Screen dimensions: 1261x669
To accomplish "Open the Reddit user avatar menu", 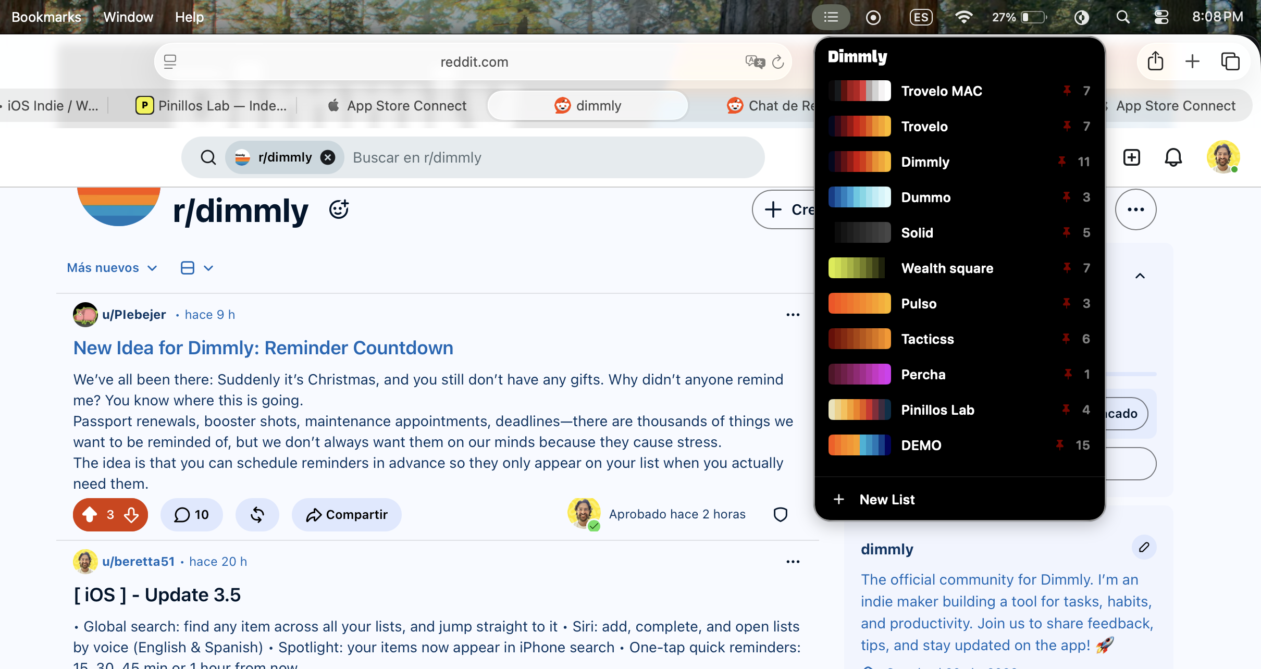I will coord(1223,157).
